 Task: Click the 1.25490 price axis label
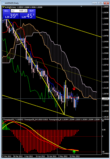point(105,24)
